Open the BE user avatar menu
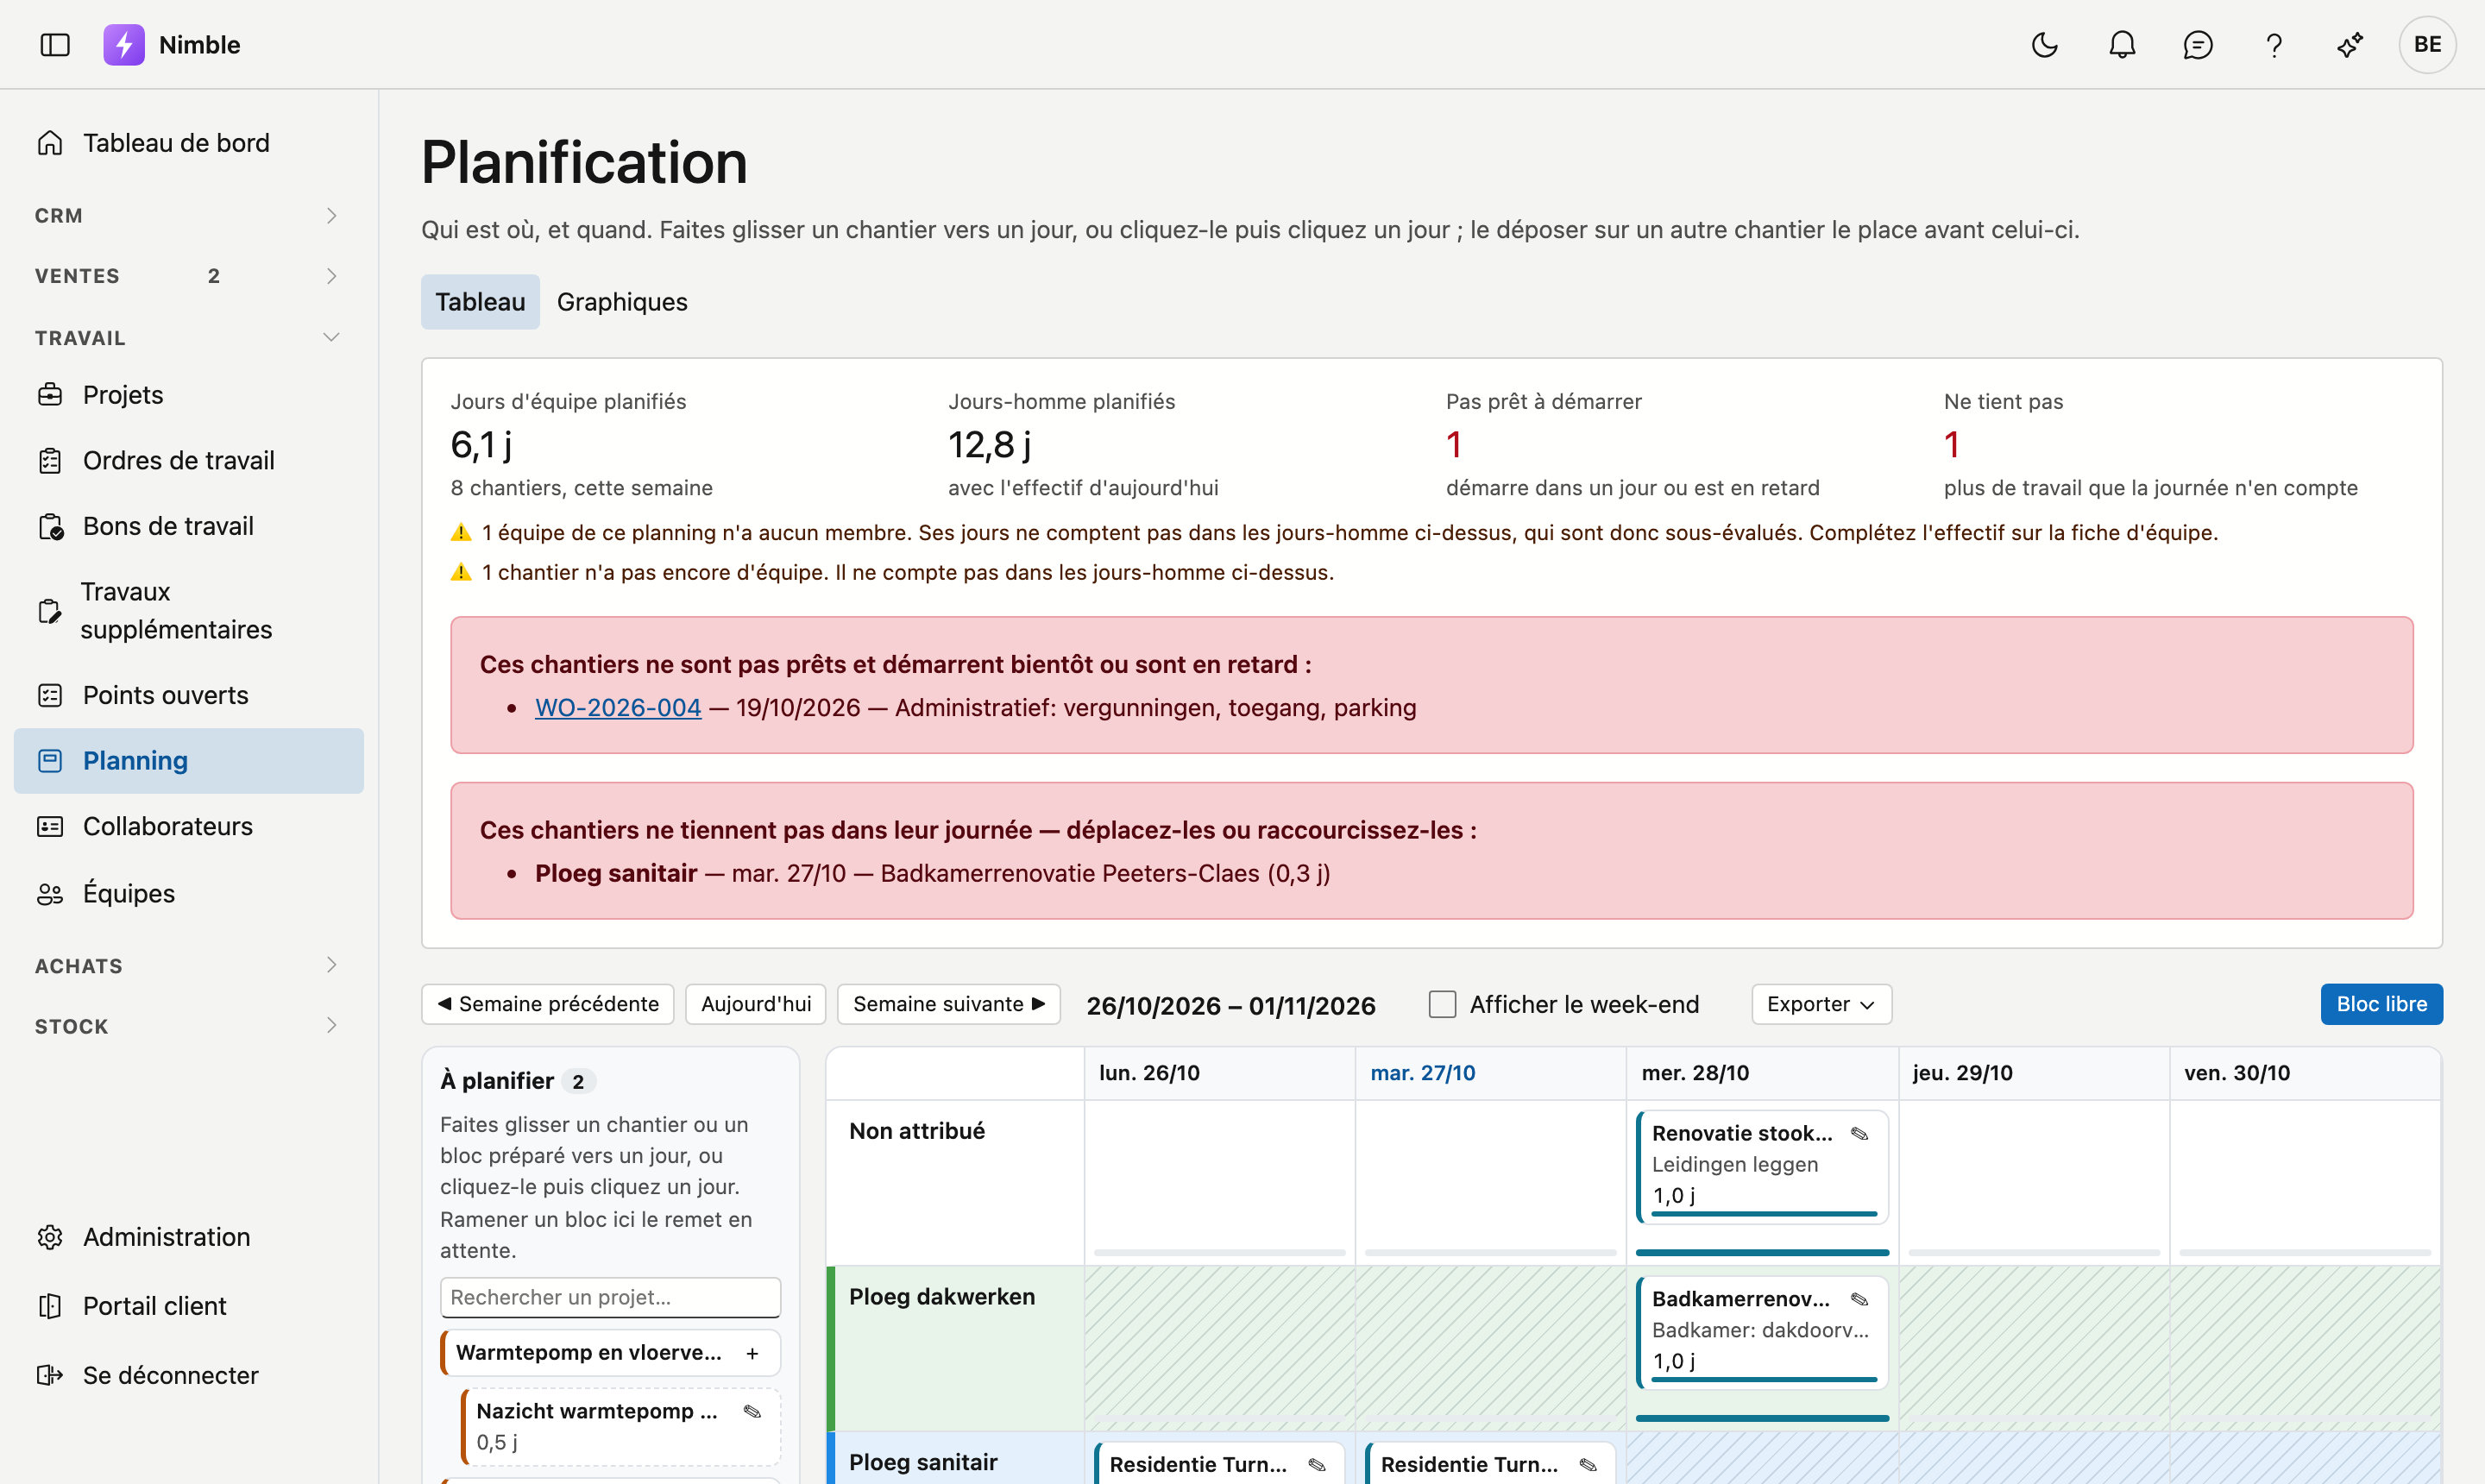2485x1484 pixels. (x=2427, y=45)
